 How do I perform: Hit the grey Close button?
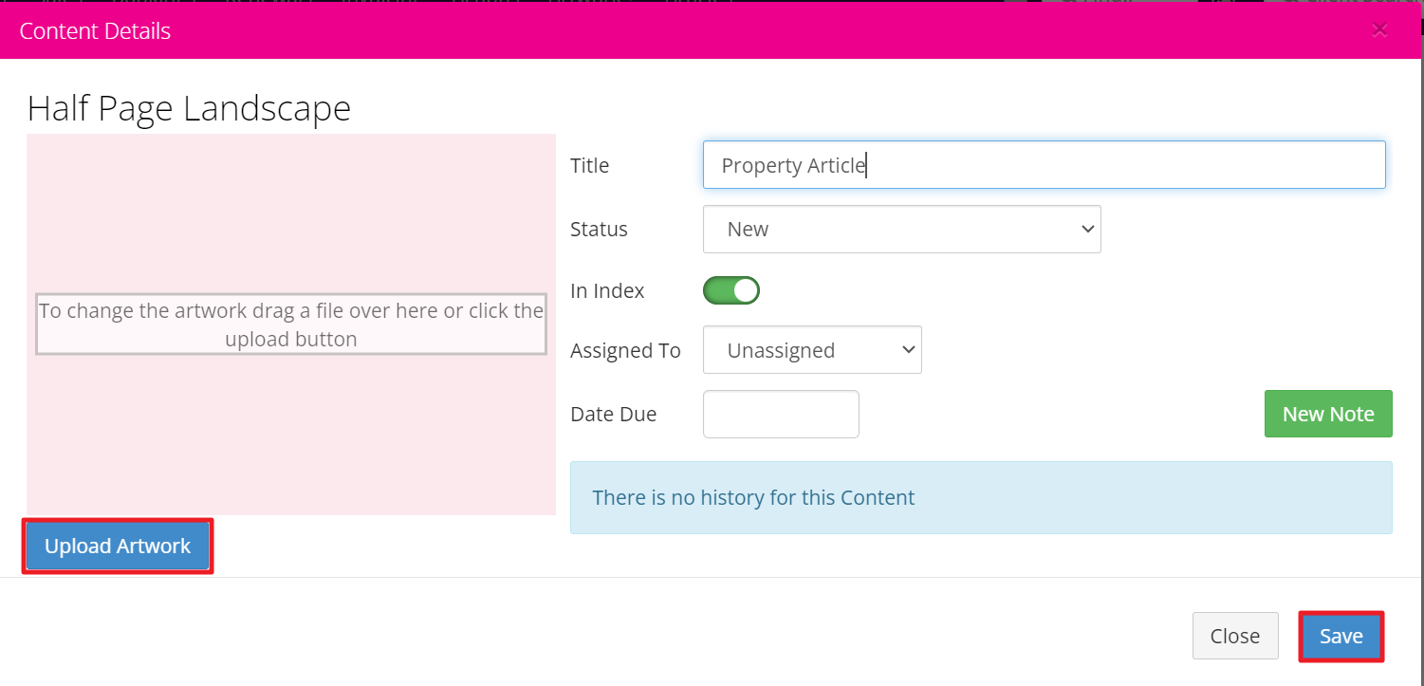pos(1235,636)
